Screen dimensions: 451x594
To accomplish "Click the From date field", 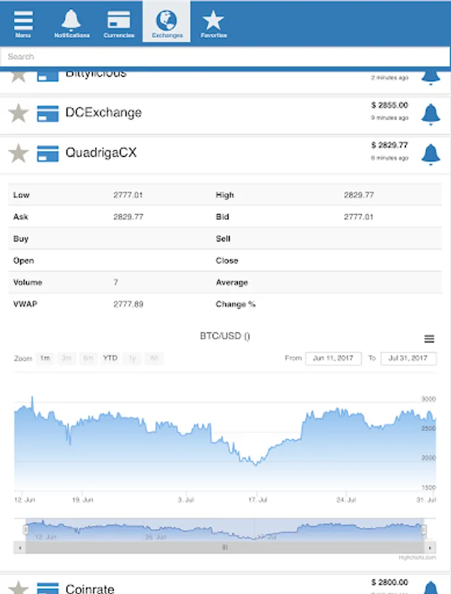I will (333, 358).
